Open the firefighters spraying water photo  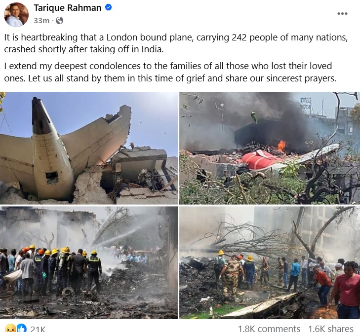[x=89, y=262]
